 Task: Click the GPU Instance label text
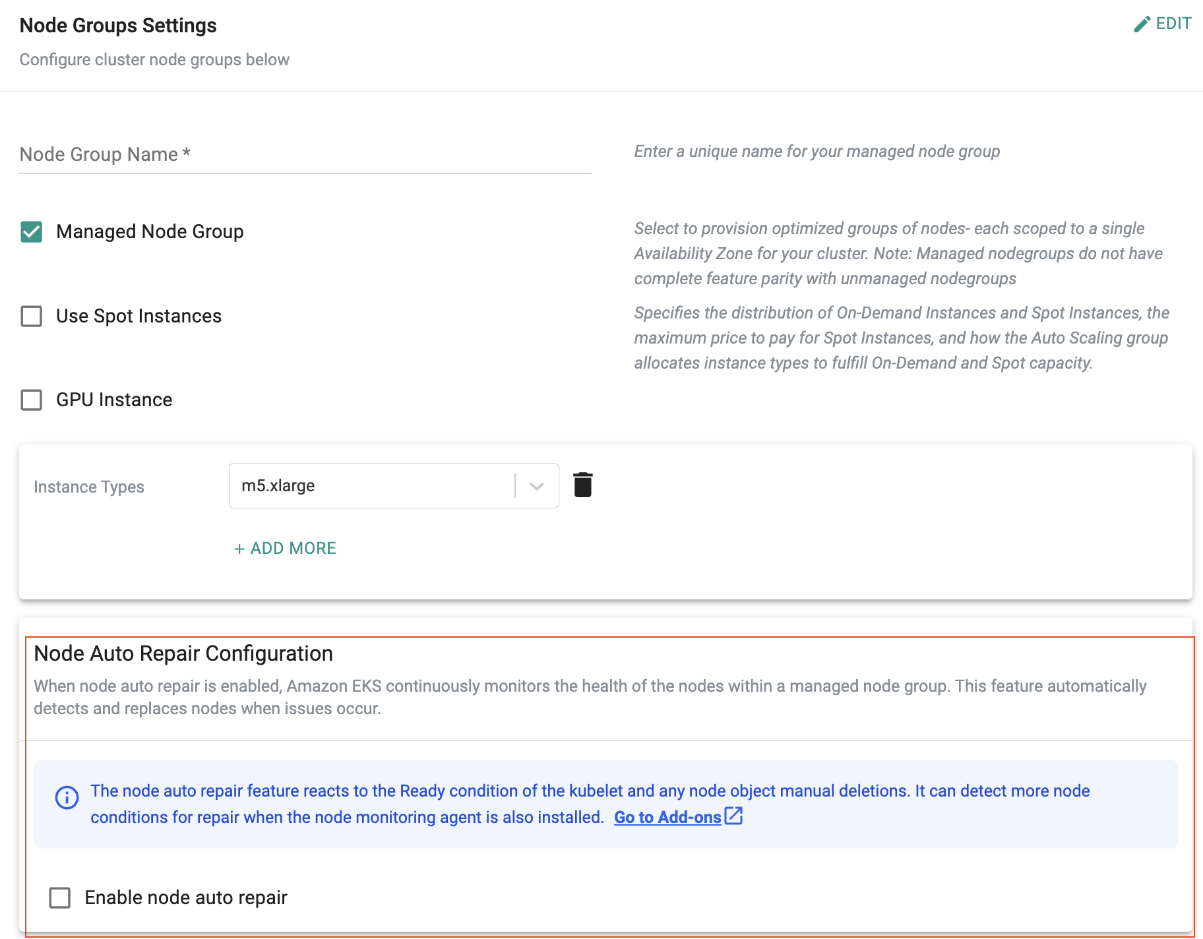click(x=114, y=400)
